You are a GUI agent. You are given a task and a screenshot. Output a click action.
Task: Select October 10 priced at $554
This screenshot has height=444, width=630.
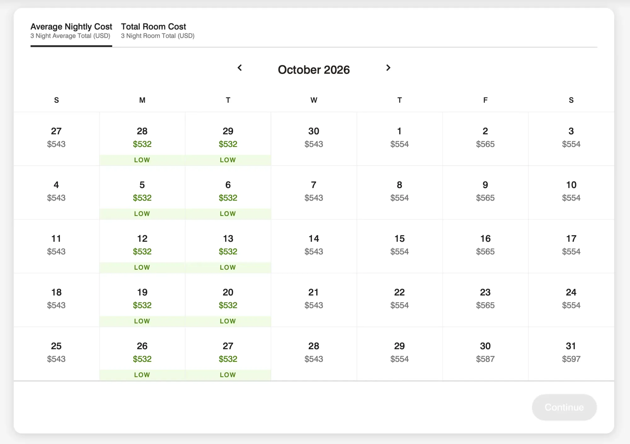click(571, 193)
